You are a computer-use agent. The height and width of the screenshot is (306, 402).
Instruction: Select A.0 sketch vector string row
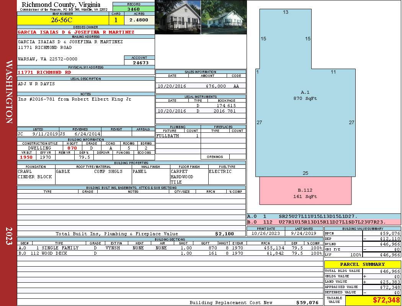[324, 216]
